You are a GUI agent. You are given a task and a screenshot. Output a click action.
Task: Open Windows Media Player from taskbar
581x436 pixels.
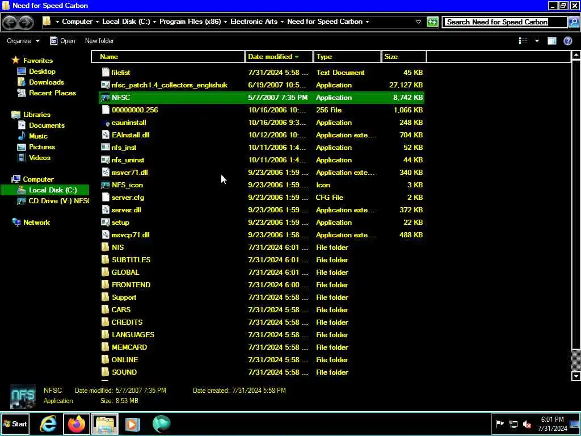(x=132, y=424)
